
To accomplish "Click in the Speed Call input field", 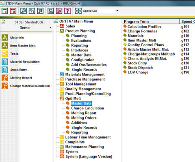I will coord(107,11).
